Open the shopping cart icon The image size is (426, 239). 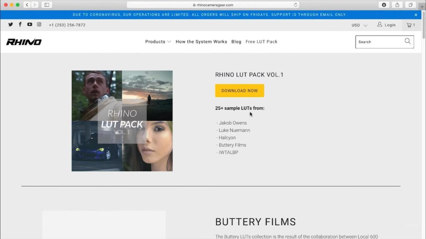pos(411,25)
